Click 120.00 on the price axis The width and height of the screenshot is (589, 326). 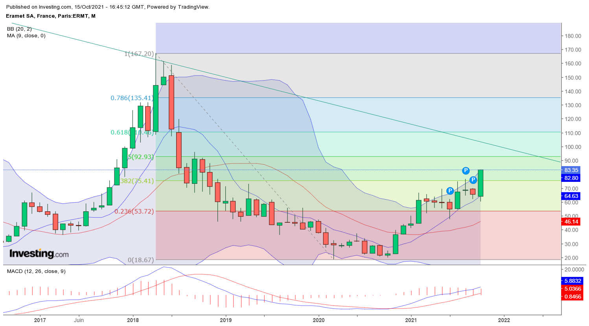click(x=573, y=119)
